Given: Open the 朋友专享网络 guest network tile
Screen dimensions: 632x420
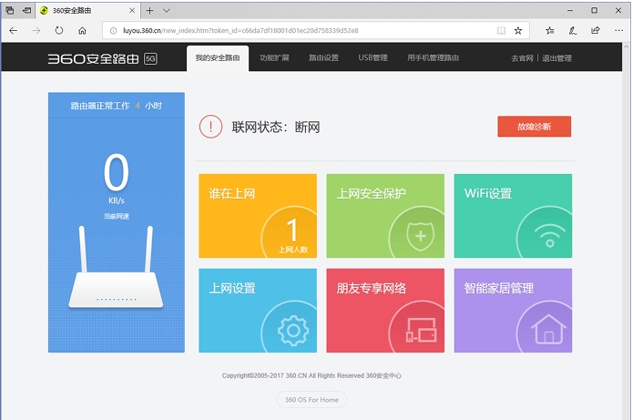Looking at the screenshot, I should (x=385, y=311).
